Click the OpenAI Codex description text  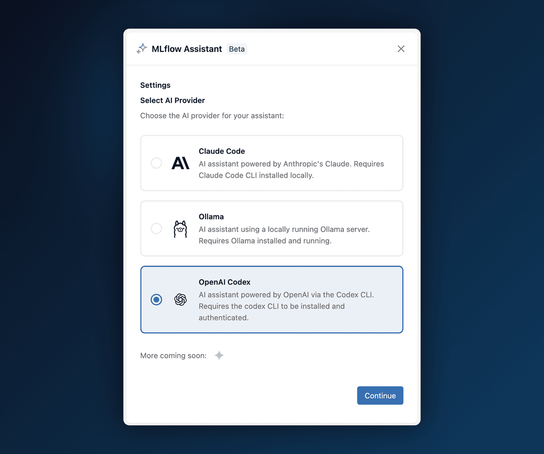click(286, 306)
